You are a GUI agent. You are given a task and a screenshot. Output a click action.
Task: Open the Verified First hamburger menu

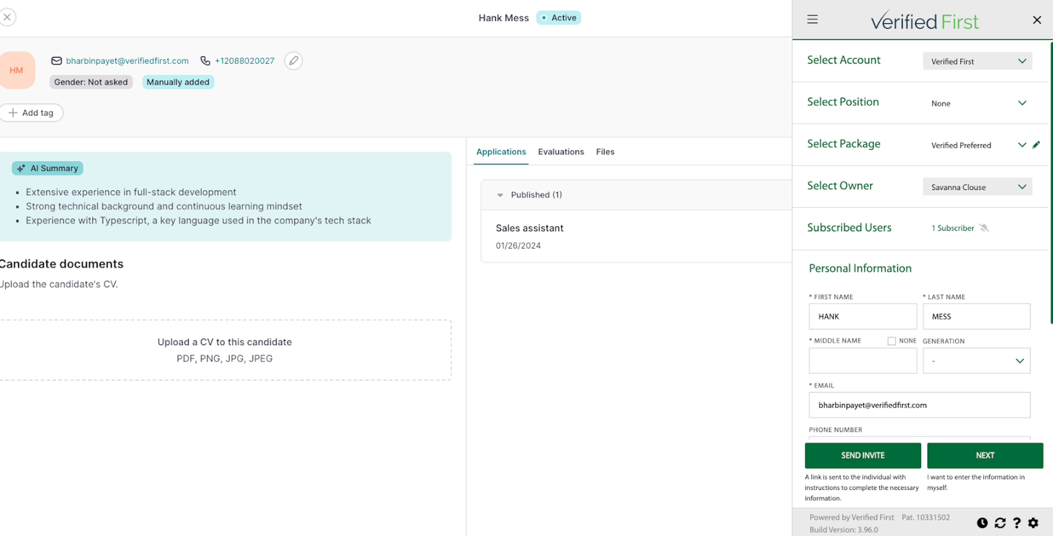pyautogui.click(x=812, y=19)
